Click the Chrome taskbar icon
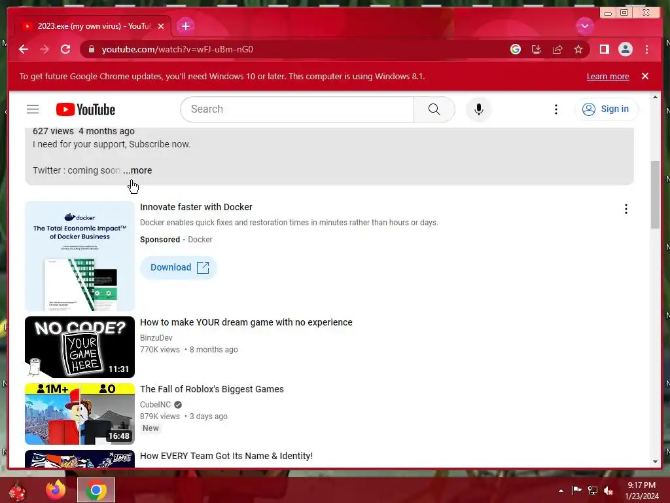 tap(96, 490)
